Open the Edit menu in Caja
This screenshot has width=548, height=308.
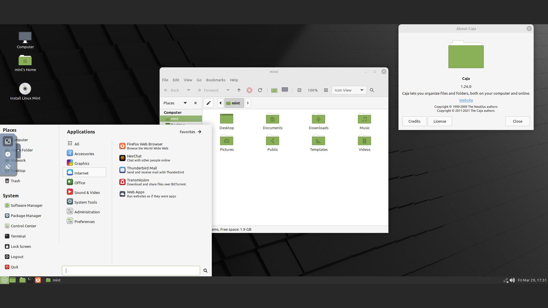click(176, 80)
